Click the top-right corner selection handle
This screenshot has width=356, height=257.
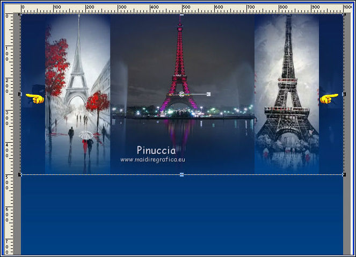(x=344, y=14)
